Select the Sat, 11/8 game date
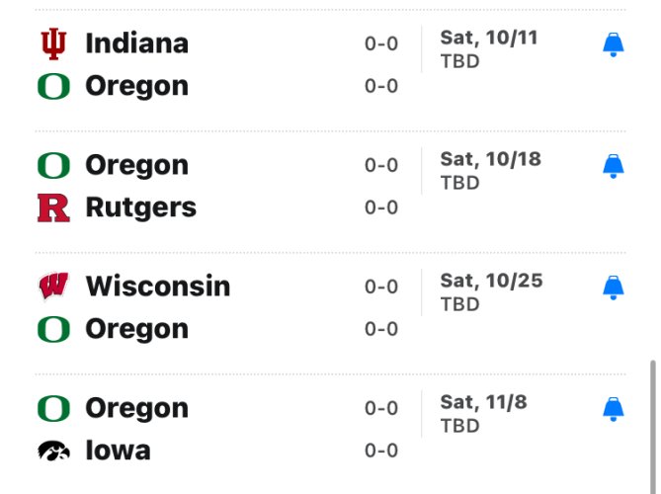Screen dimensions: 661x494 pyautogui.click(x=486, y=402)
